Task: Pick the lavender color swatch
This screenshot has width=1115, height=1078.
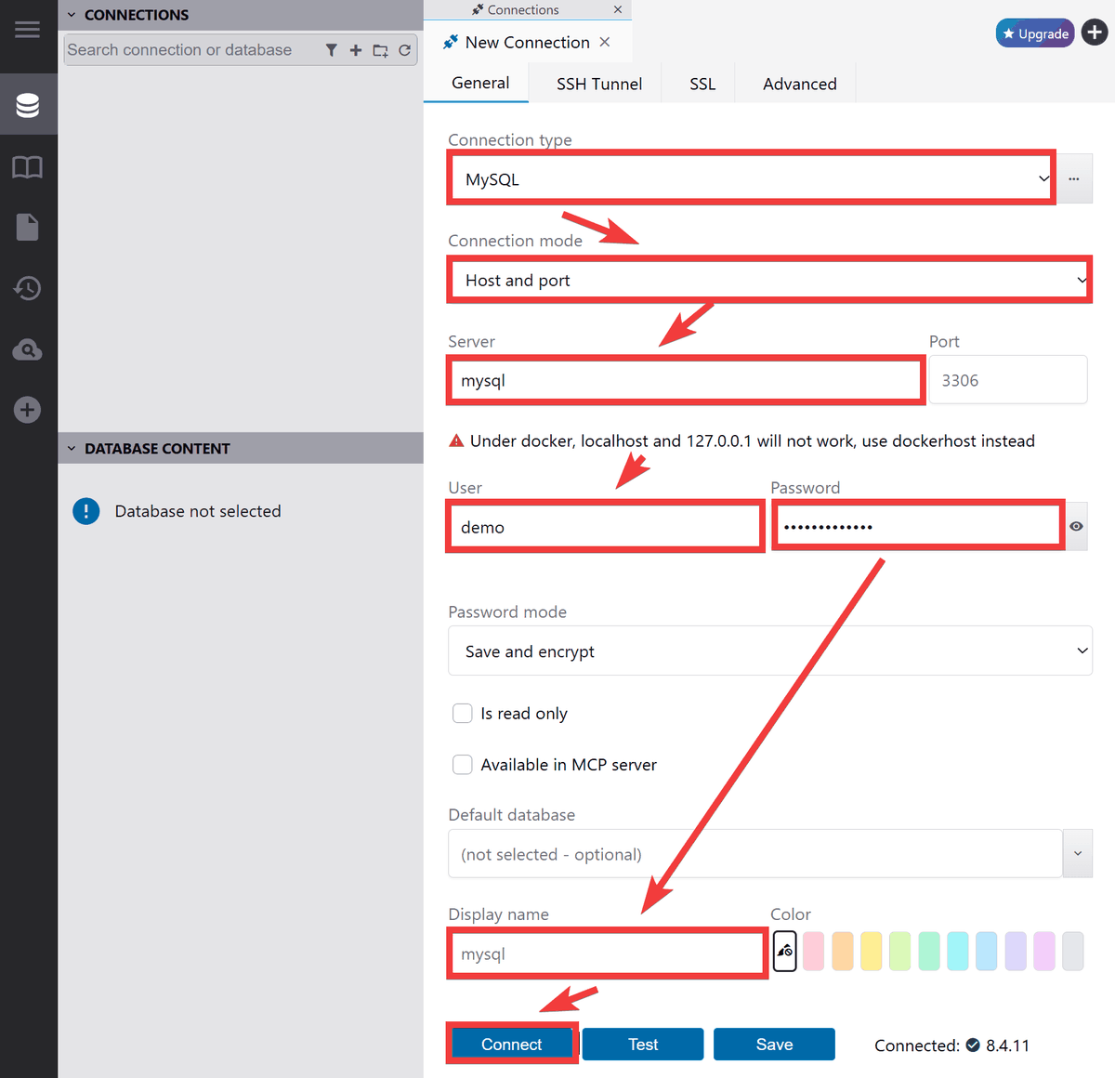Action: pos(1016,952)
